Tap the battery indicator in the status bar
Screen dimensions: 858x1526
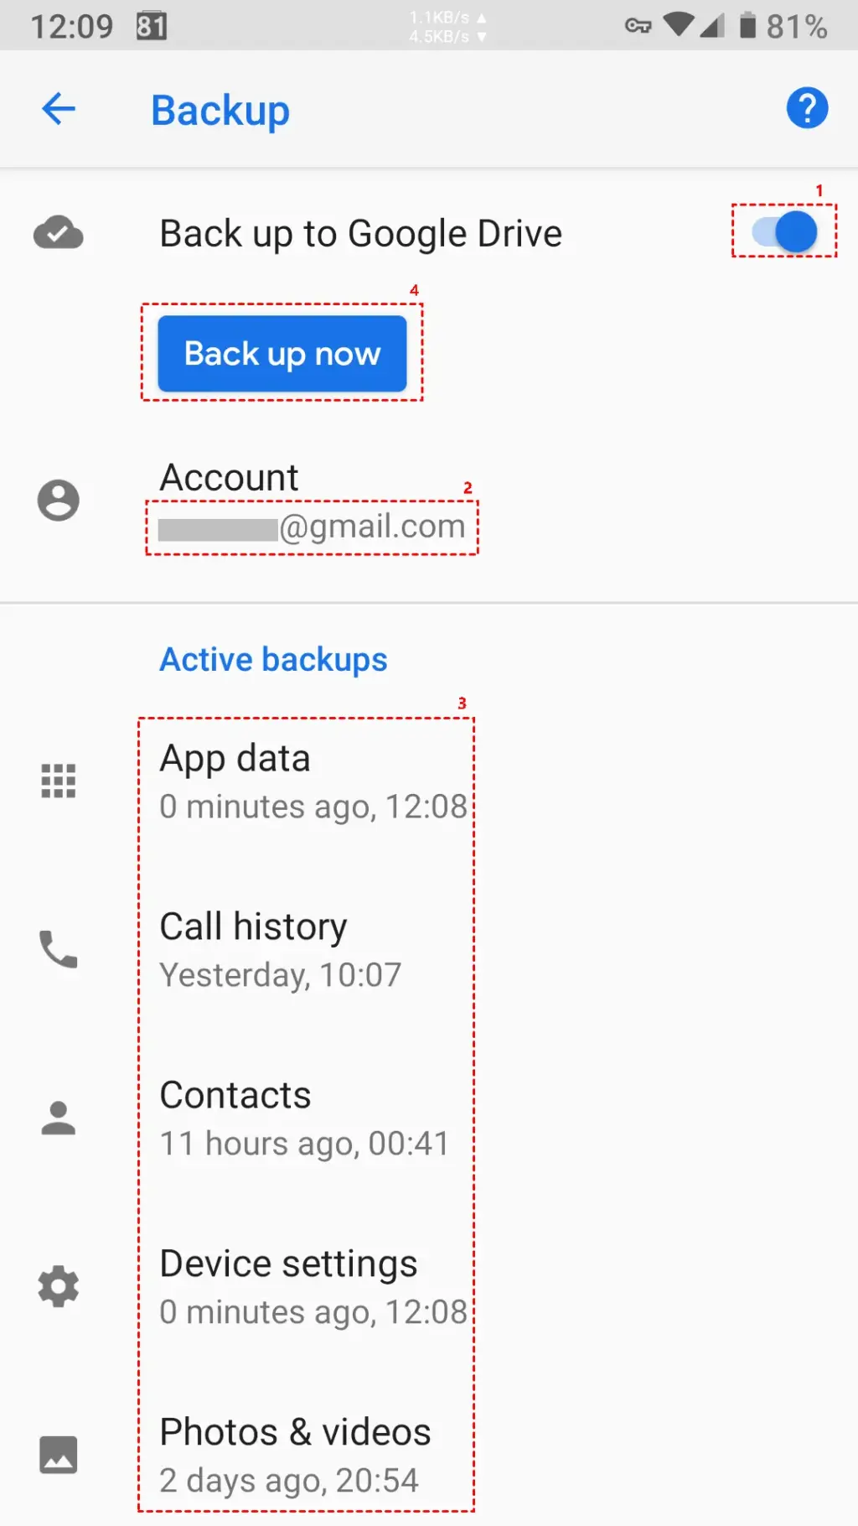(748, 25)
